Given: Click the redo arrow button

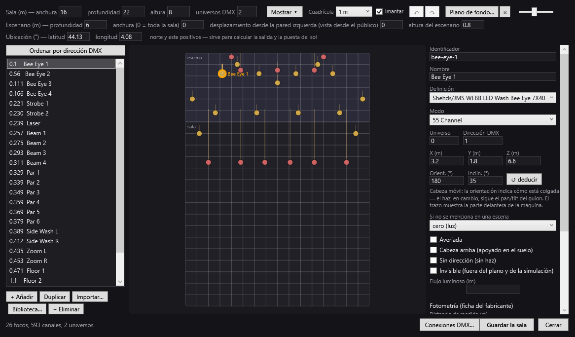Looking at the screenshot, I should pyautogui.click(x=432, y=12).
